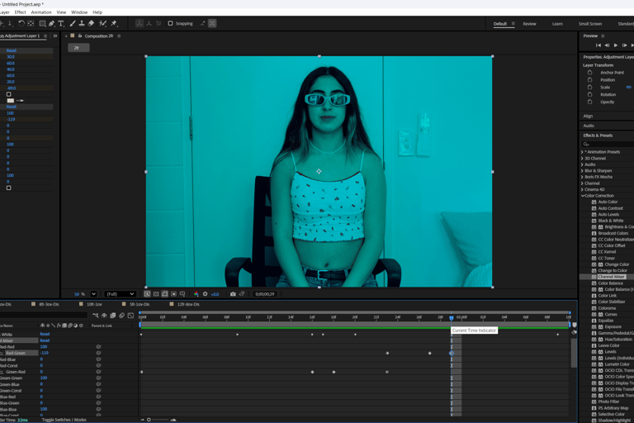Switch to the Review workspace
Screen dimensions: 634x423
(529, 24)
